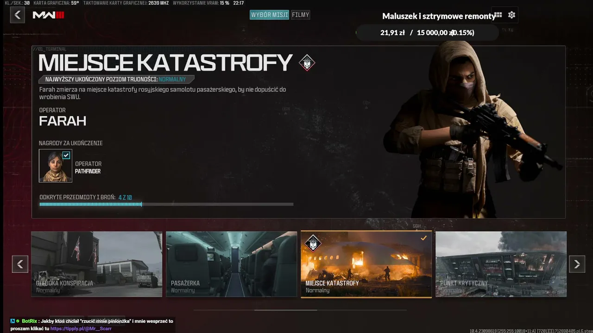Select the Miejsce Katastrofy mission card
The width and height of the screenshot is (593, 333).
pyautogui.click(x=366, y=264)
